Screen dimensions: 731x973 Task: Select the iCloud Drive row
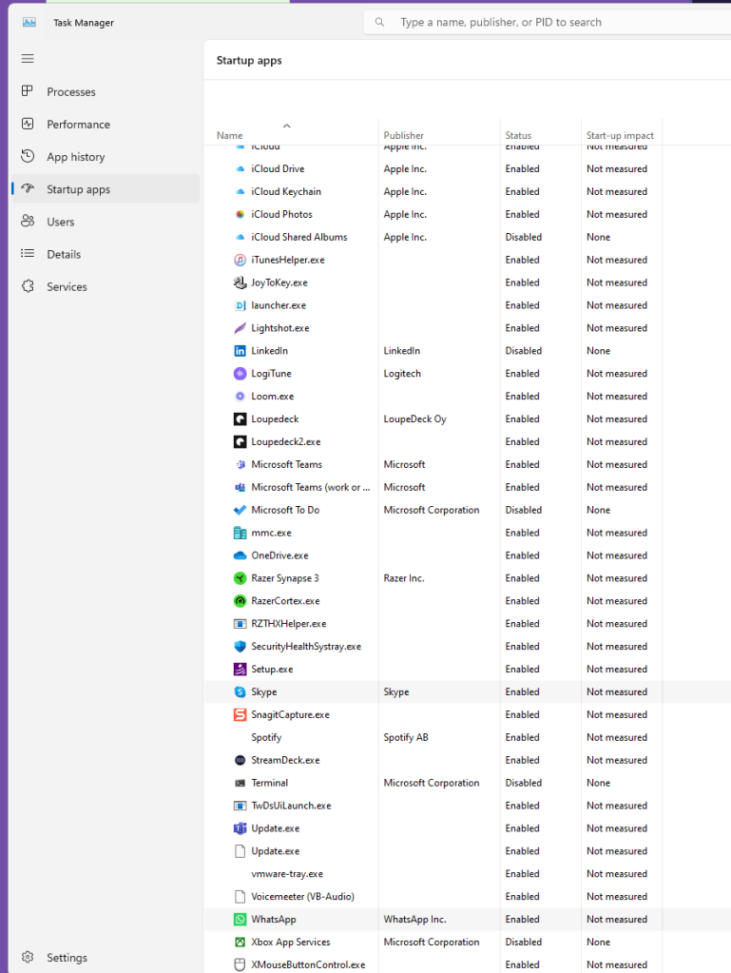pyautogui.click(x=467, y=168)
